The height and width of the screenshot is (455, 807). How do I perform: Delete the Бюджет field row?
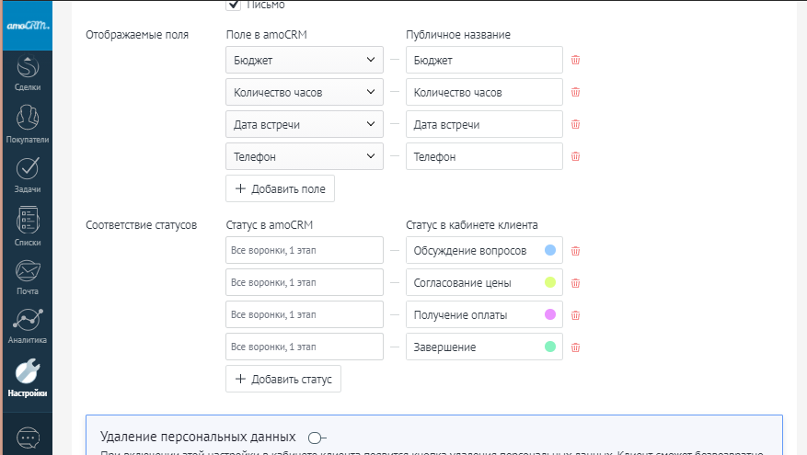576,61
